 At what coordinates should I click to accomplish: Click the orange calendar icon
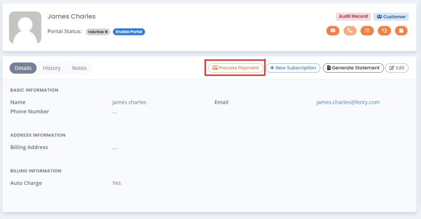(401, 31)
